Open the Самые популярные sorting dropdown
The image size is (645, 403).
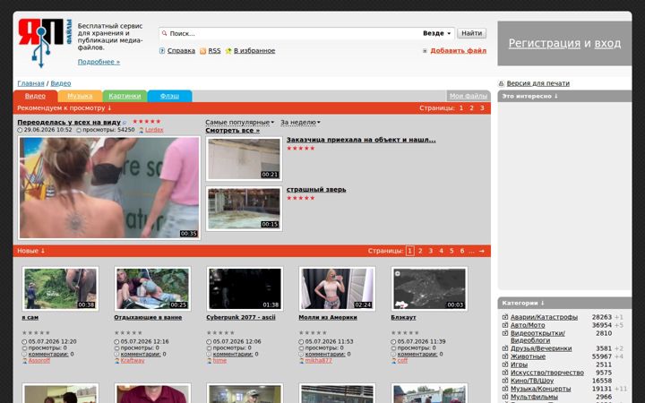[240, 123]
